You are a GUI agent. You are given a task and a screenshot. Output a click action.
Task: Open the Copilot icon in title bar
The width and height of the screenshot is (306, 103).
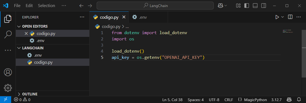point(221,6)
